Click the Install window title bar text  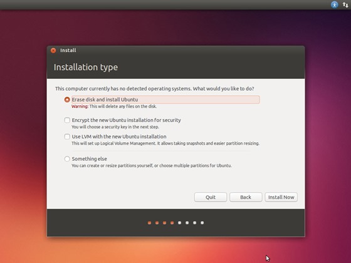pyautogui.click(x=68, y=50)
